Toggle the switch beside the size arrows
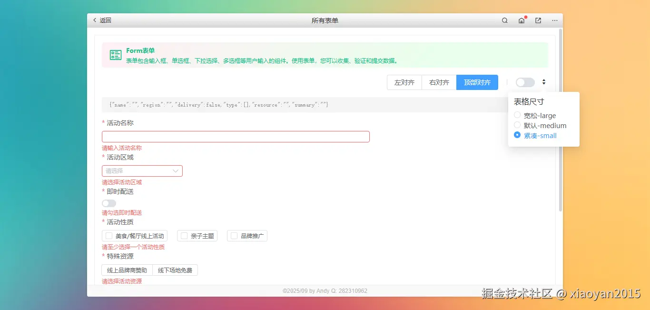The height and width of the screenshot is (310, 650). 525,82
